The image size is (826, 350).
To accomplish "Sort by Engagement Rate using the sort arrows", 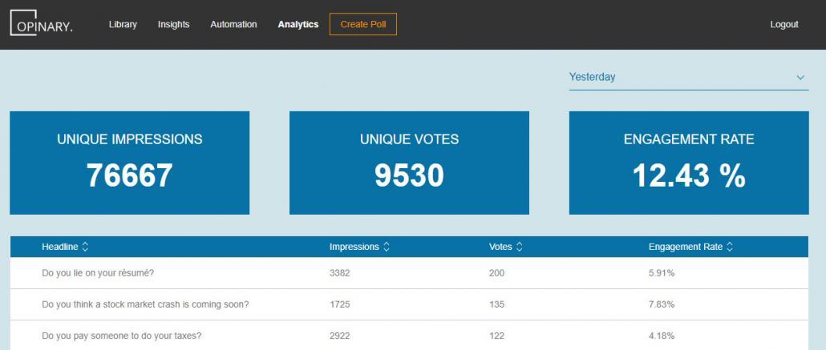I will coord(730,247).
